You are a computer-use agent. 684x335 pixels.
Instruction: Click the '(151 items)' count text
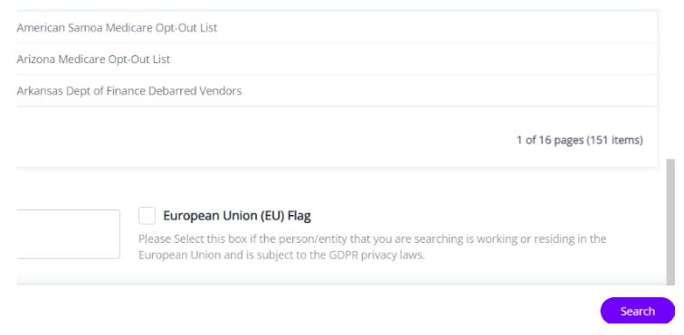click(614, 140)
